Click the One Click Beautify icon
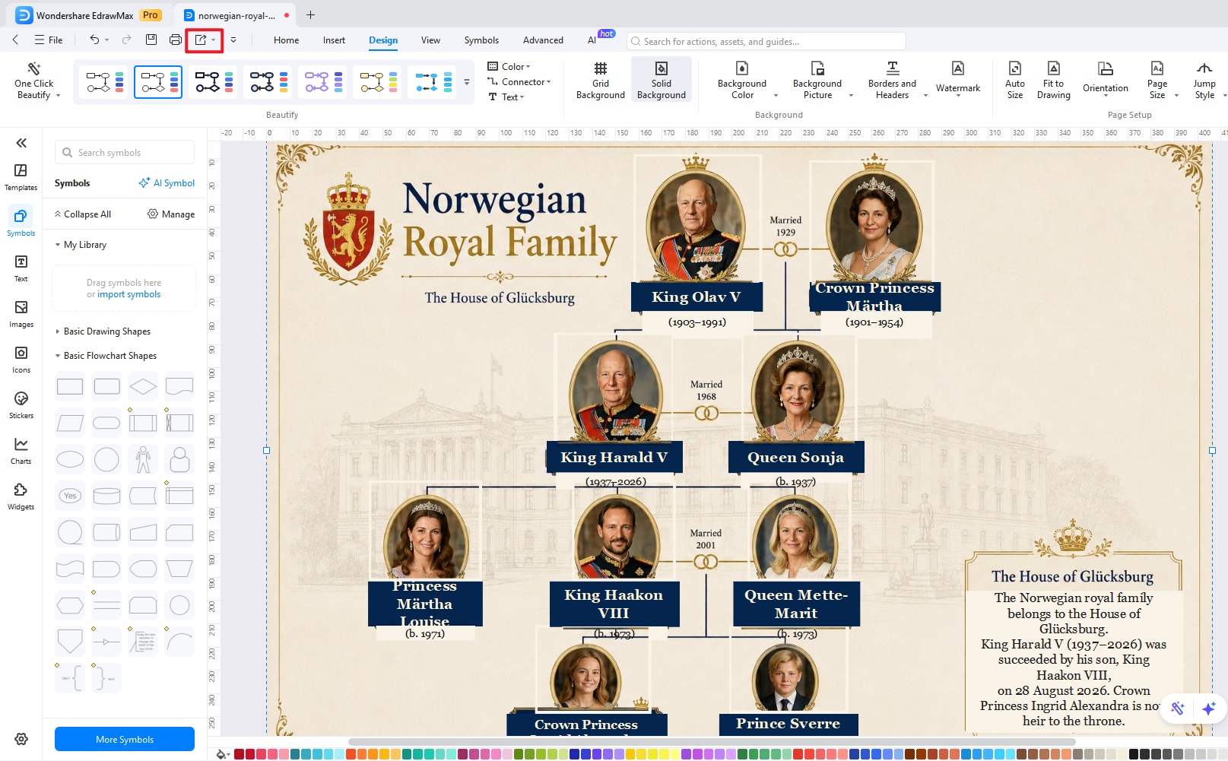Viewport: 1228px width, 761px height. (x=34, y=68)
